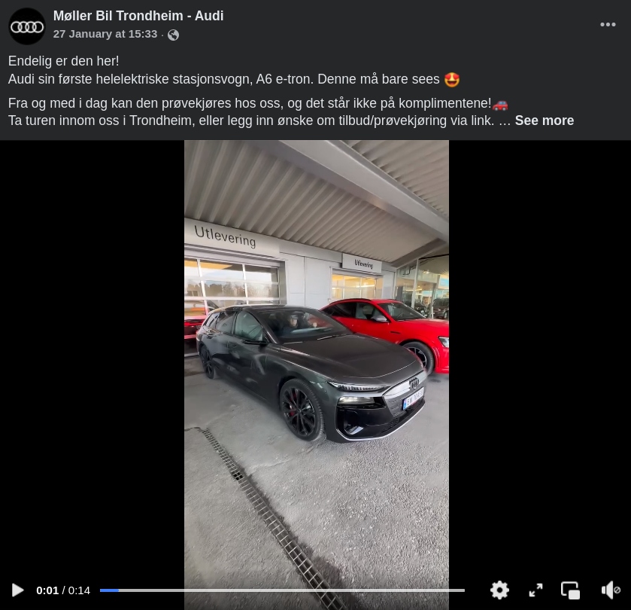Viewport: 631px width, 610px height.
Task: Open video settings gear icon
Action: point(499,590)
